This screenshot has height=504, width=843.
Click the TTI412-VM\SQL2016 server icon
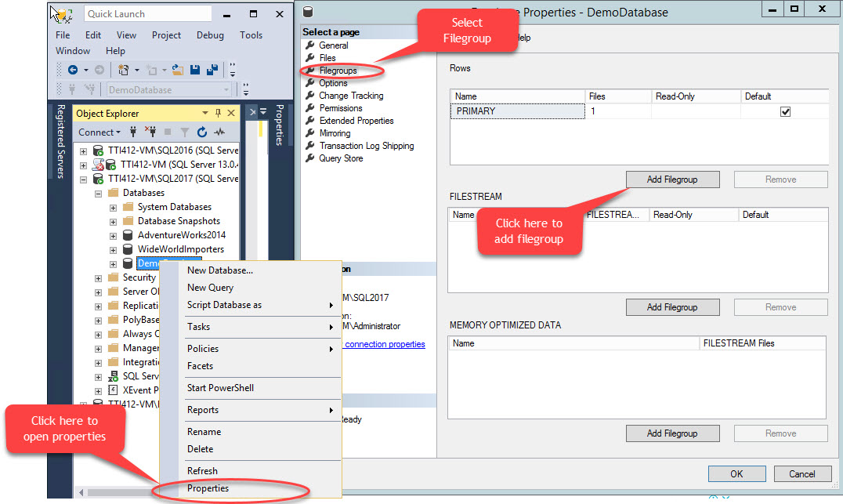pos(98,150)
